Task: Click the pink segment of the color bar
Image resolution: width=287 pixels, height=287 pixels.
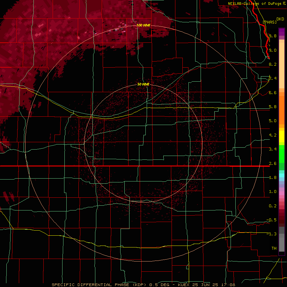Action: coord(282,193)
